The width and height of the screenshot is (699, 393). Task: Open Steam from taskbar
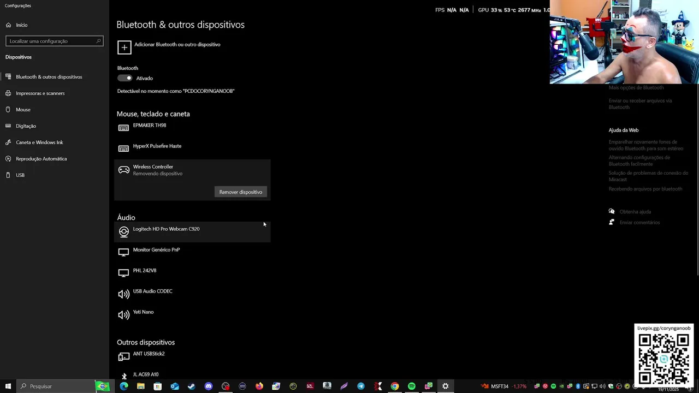[192, 386]
